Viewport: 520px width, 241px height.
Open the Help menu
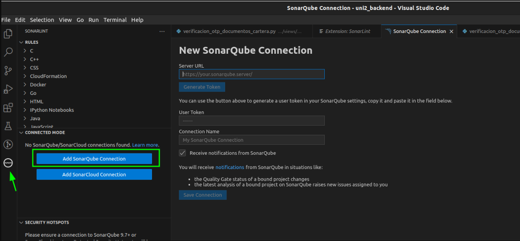click(x=137, y=20)
